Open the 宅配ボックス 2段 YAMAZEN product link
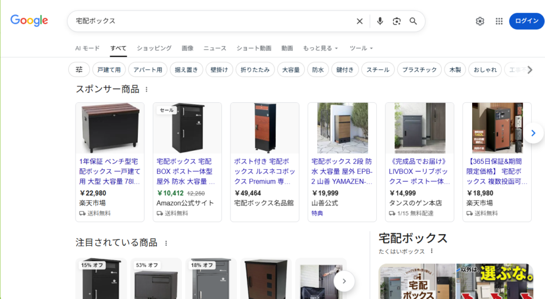 [342, 171]
